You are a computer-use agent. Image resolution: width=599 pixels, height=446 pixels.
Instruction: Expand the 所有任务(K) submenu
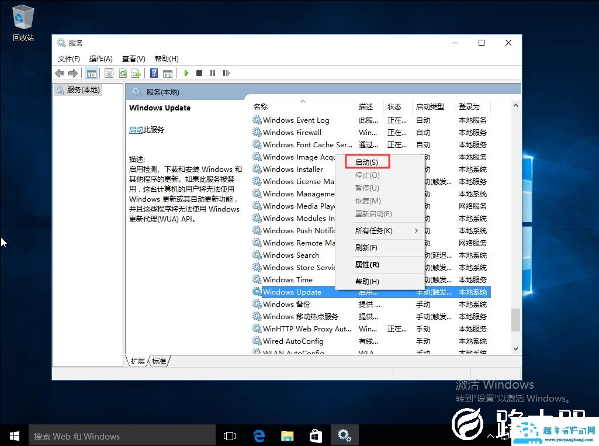[380, 231]
